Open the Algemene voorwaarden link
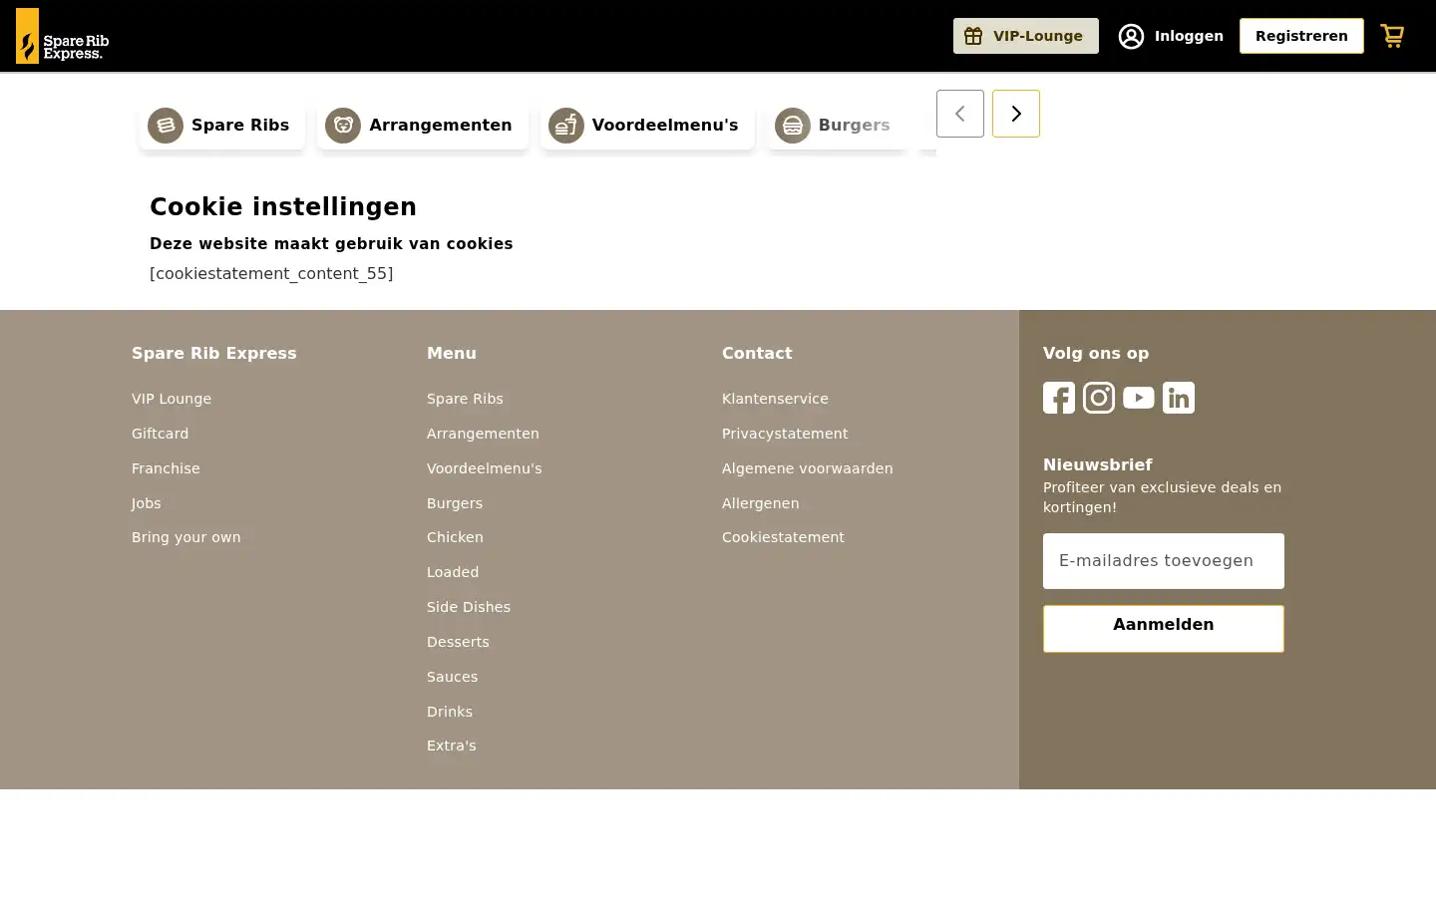The height and width of the screenshot is (897, 1436). (808, 468)
